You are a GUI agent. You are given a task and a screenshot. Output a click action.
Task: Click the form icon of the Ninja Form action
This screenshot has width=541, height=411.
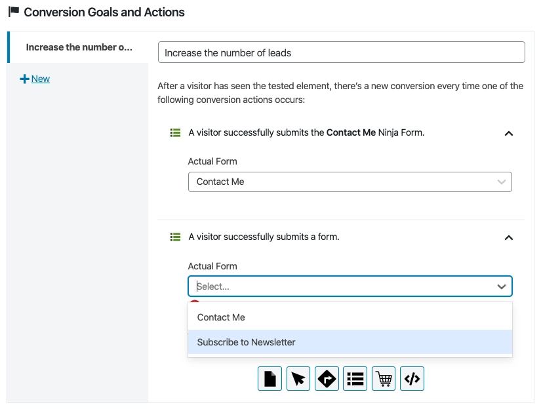[175, 133]
